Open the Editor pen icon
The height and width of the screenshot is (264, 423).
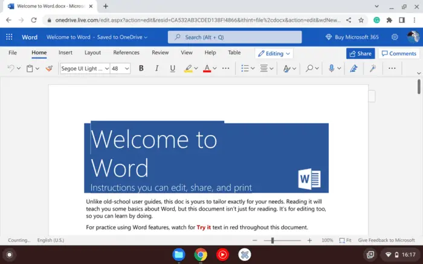[x=354, y=68]
